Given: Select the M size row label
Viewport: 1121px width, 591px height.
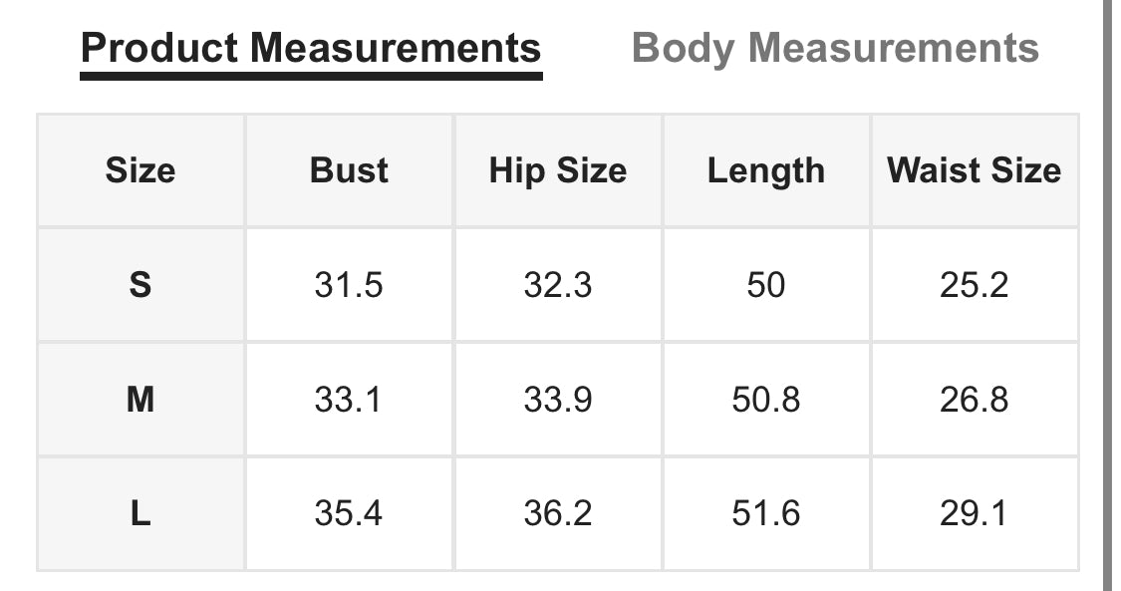Looking at the screenshot, I should tap(140, 400).
